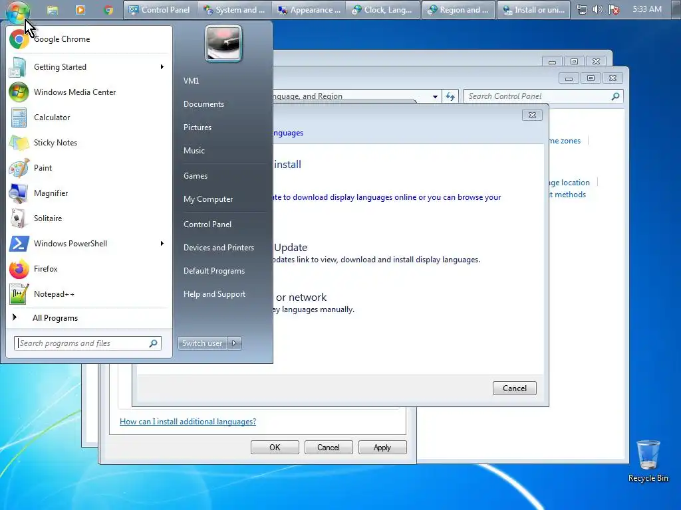Image resolution: width=681 pixels, height=510 pixels.
Task: Open Music library
Action: tap(194, 151)
